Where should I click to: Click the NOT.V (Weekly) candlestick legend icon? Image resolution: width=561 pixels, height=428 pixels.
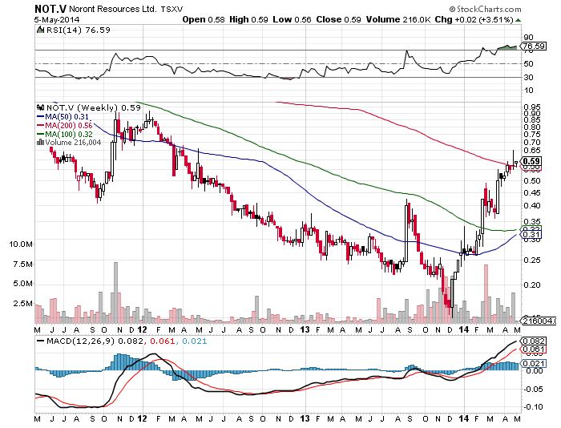pyautogui.click(x=41, y=107)
